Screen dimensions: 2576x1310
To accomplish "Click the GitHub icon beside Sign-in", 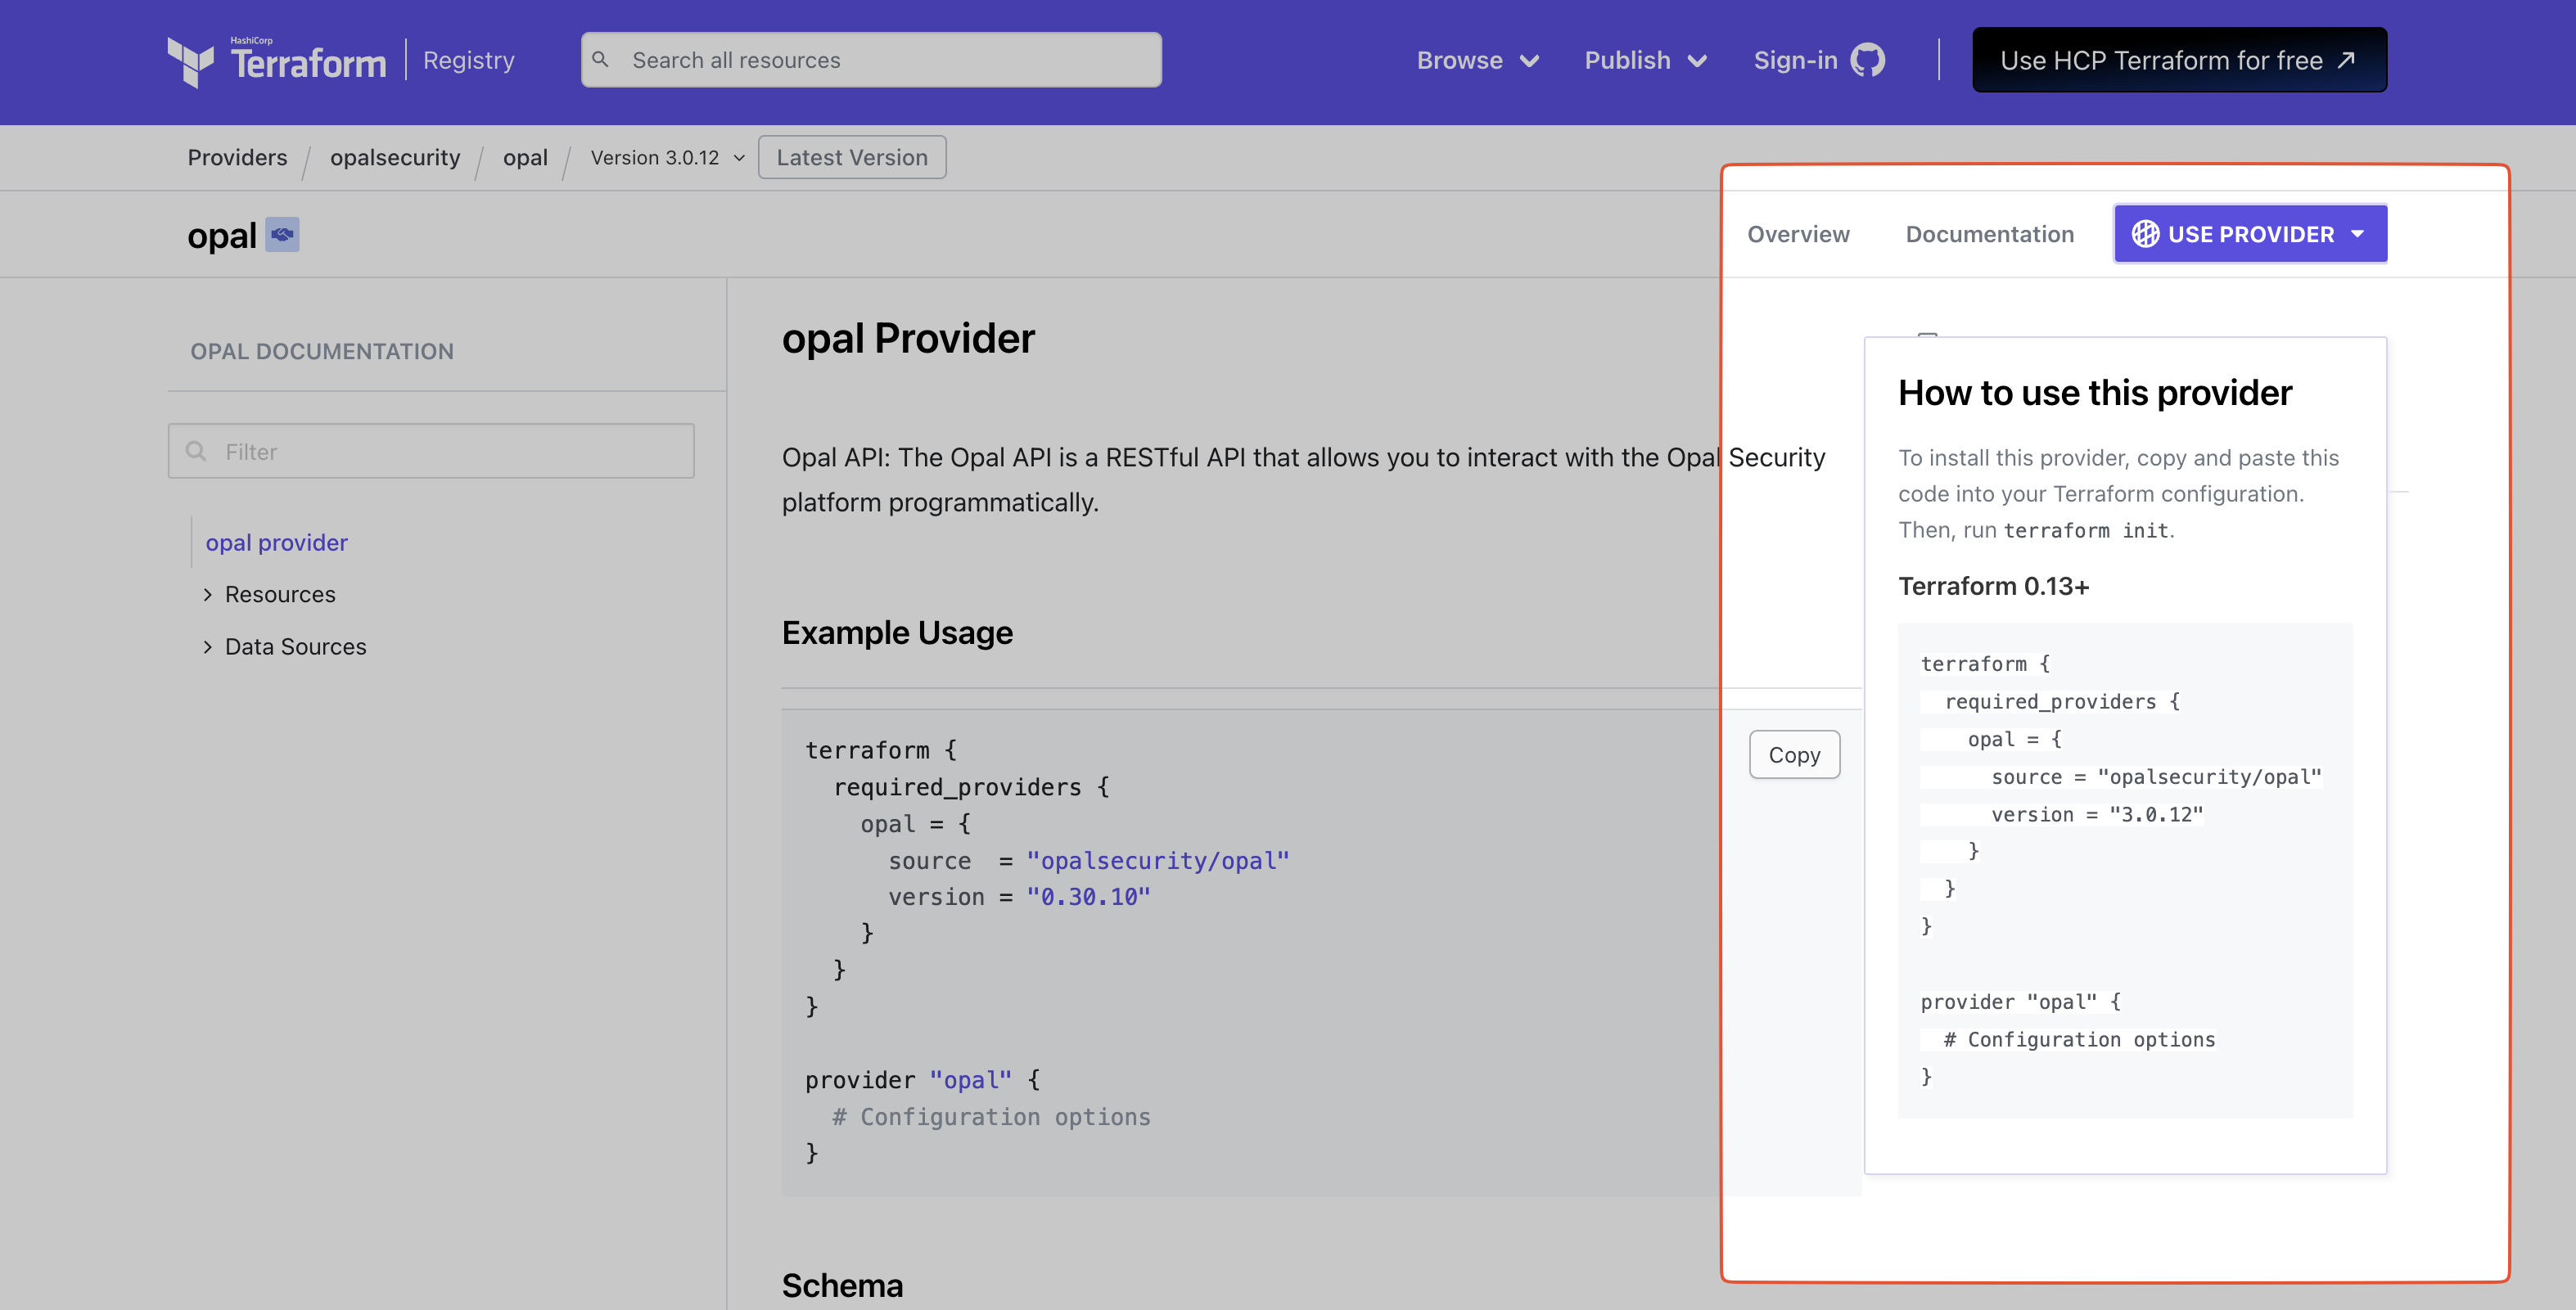I will pyautogui.click(x=1867, y=60).
